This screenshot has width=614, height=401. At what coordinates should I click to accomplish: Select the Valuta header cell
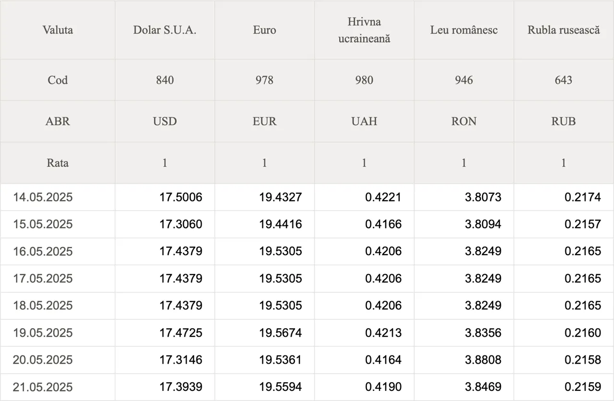tap(58, 30)
